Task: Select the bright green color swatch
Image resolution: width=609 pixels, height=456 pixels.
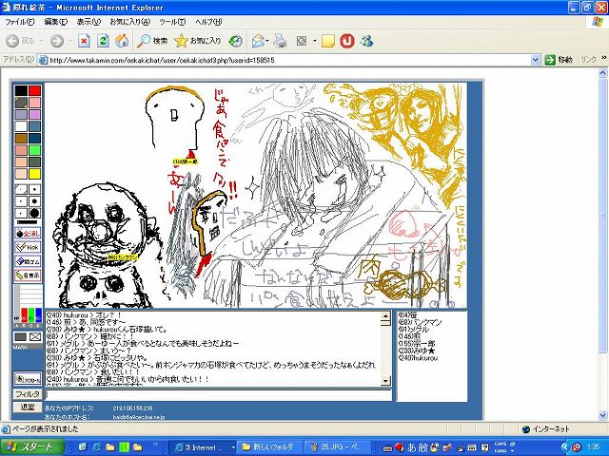Action: 34,150
